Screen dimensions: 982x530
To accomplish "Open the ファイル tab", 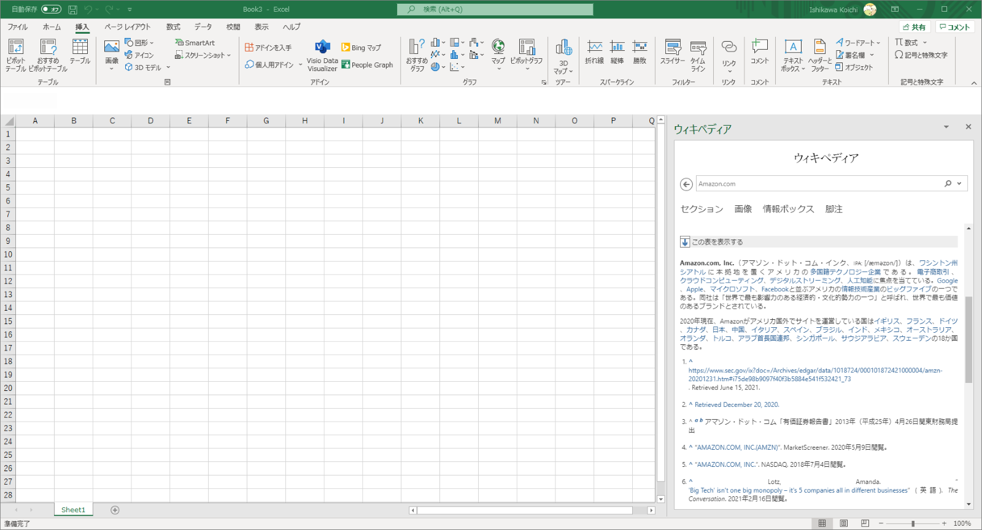I will 18,27.
